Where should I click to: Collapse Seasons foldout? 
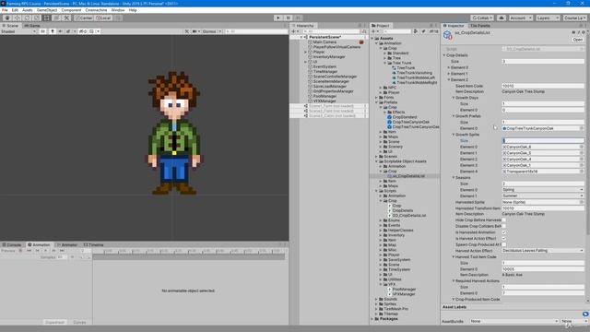click(x=454, y=177)
